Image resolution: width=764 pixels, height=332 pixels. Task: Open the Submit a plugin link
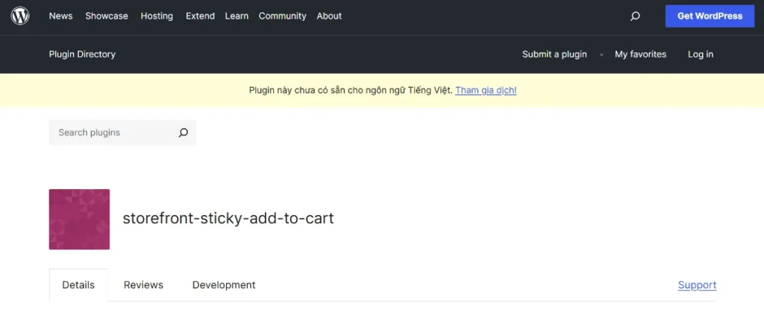point(554,54)
